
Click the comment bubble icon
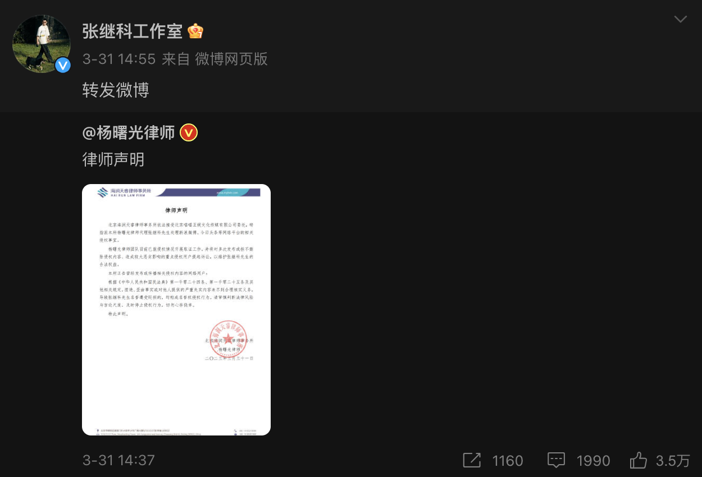pyautogui.click(x=556, y=461)
